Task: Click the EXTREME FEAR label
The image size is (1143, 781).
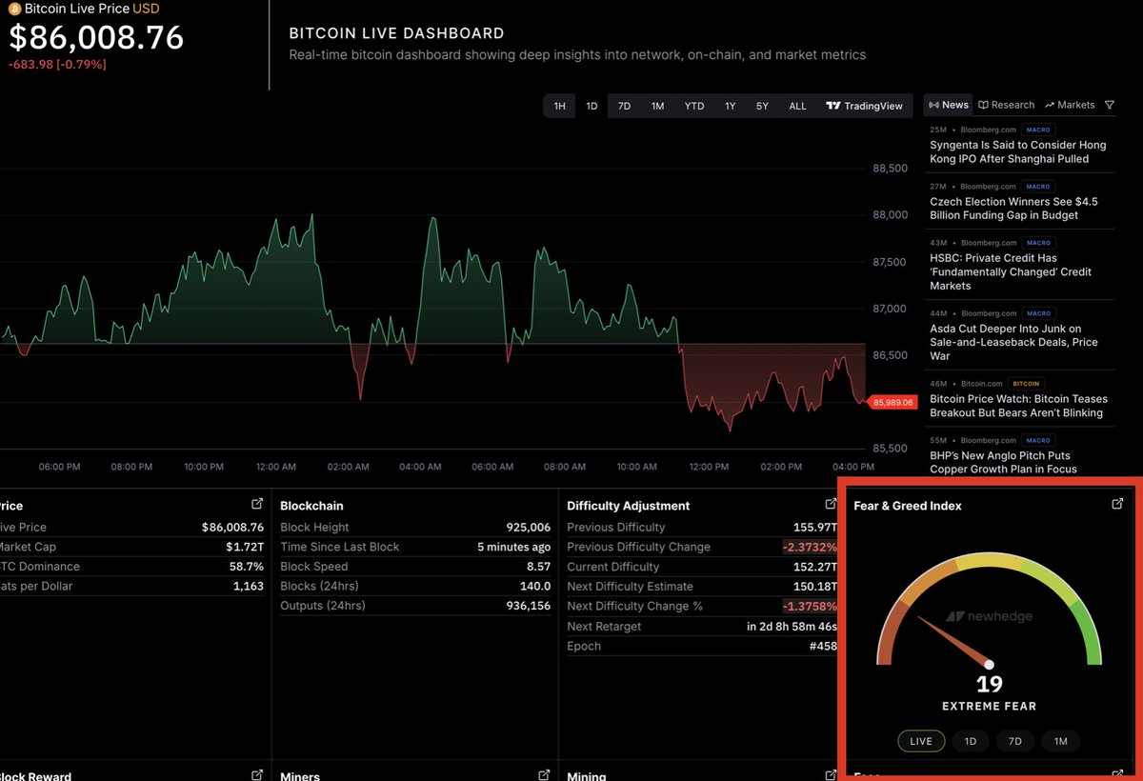Action: point(989,707)
